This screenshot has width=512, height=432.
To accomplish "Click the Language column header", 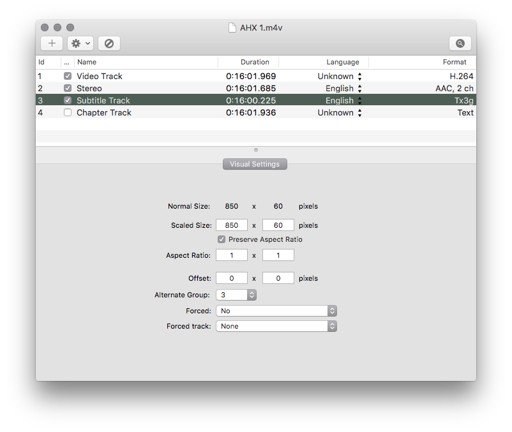I will [x=324, y=62].
